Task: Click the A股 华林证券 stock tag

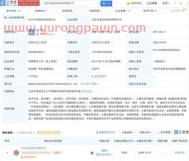Action: [36, 153]
